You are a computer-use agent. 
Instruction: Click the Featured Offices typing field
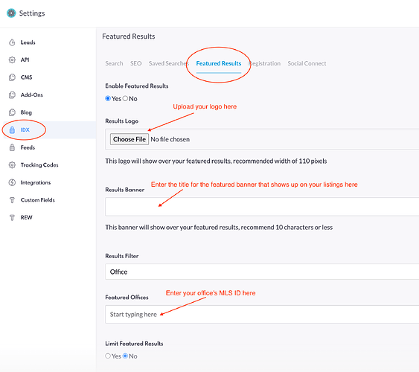pyautogui.click(x=262, y=314)
